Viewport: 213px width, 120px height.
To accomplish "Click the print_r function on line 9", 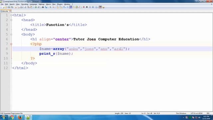I will click(47, 54).
